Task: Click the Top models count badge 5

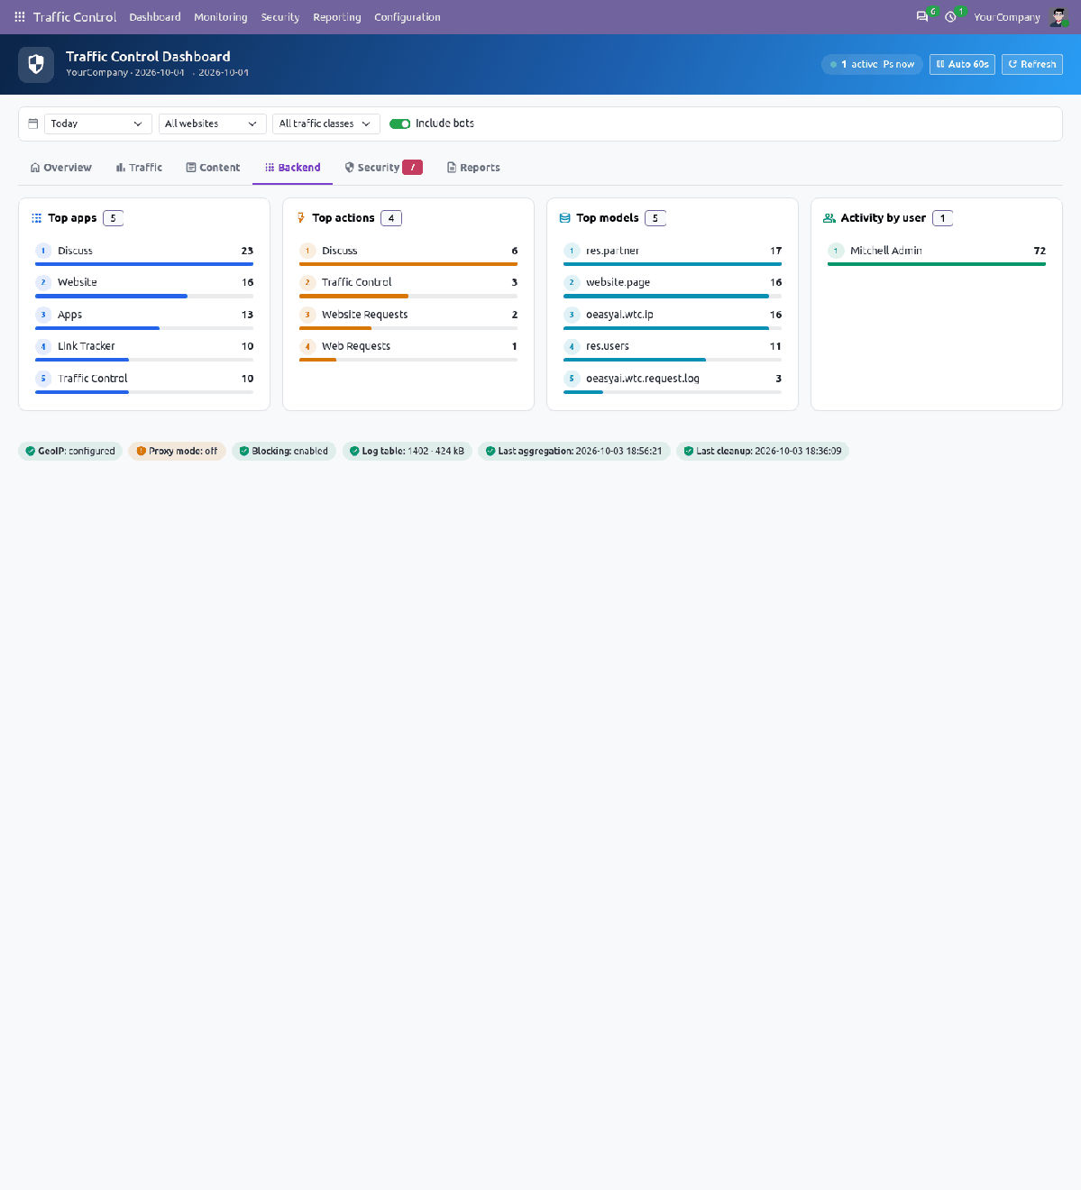Action: tap(655, 218)
